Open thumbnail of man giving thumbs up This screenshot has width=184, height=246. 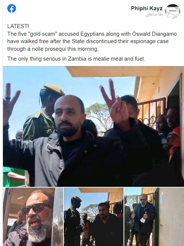click(x=154, y=217)
